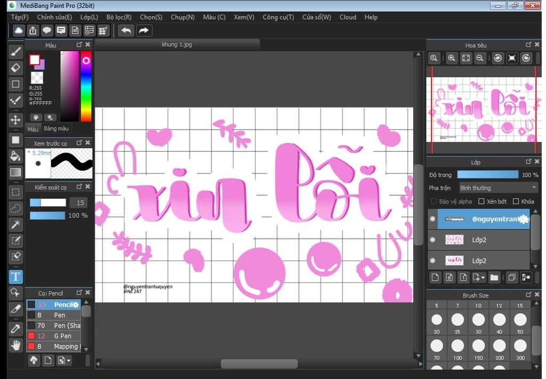Undo the last action with the left arrow

pyautogui.click(x=126, y=30)
